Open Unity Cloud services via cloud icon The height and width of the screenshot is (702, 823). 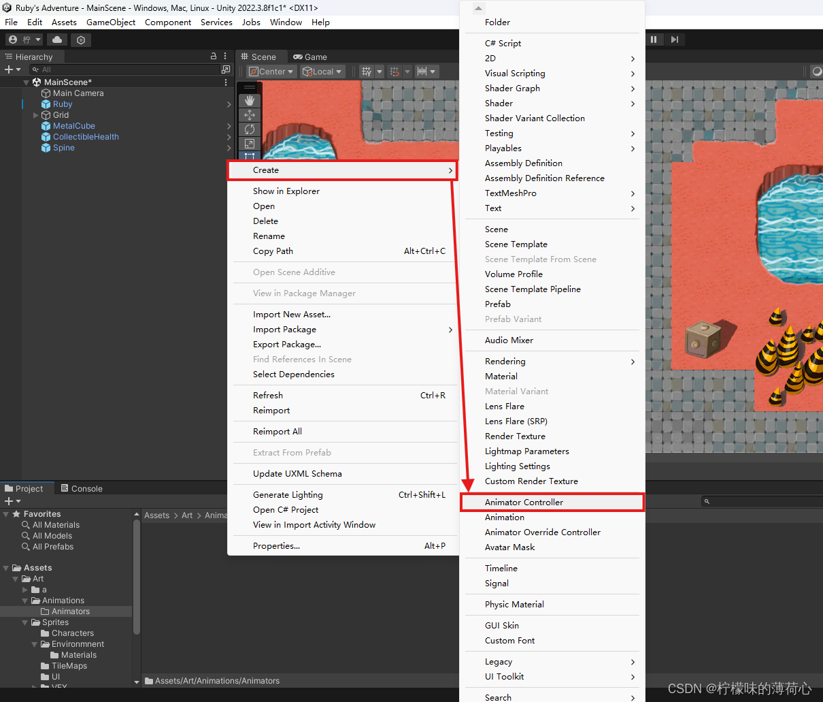57,39
